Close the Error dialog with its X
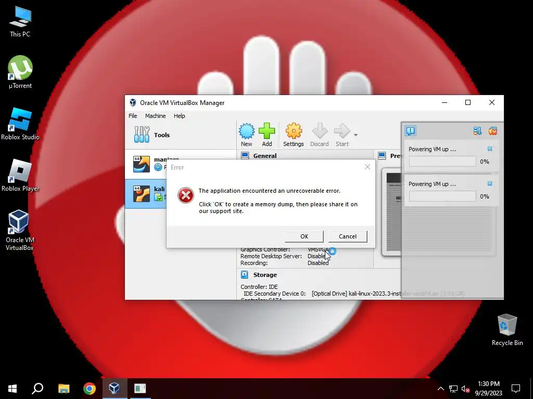 point(367,167)
